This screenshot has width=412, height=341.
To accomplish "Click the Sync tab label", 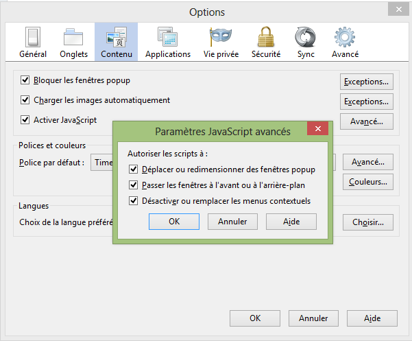I will click(x=306, y=54).
